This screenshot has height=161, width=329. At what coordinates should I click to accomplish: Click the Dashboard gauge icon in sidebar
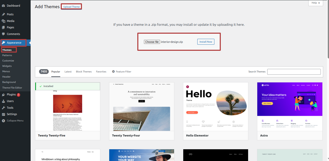(3, 6)
